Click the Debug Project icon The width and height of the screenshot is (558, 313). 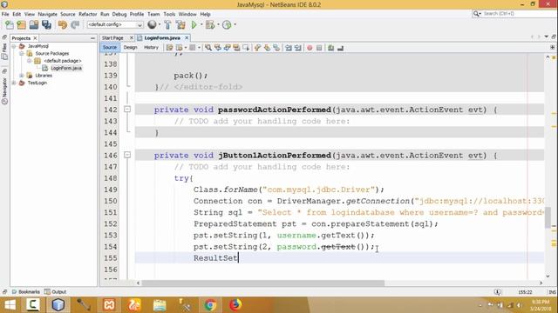210,25
